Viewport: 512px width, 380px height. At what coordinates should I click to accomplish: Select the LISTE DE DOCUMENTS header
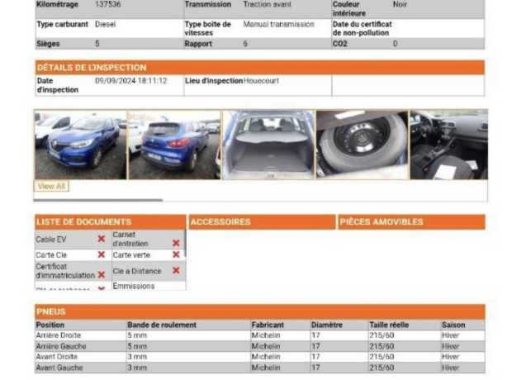(x=111, y=222)
